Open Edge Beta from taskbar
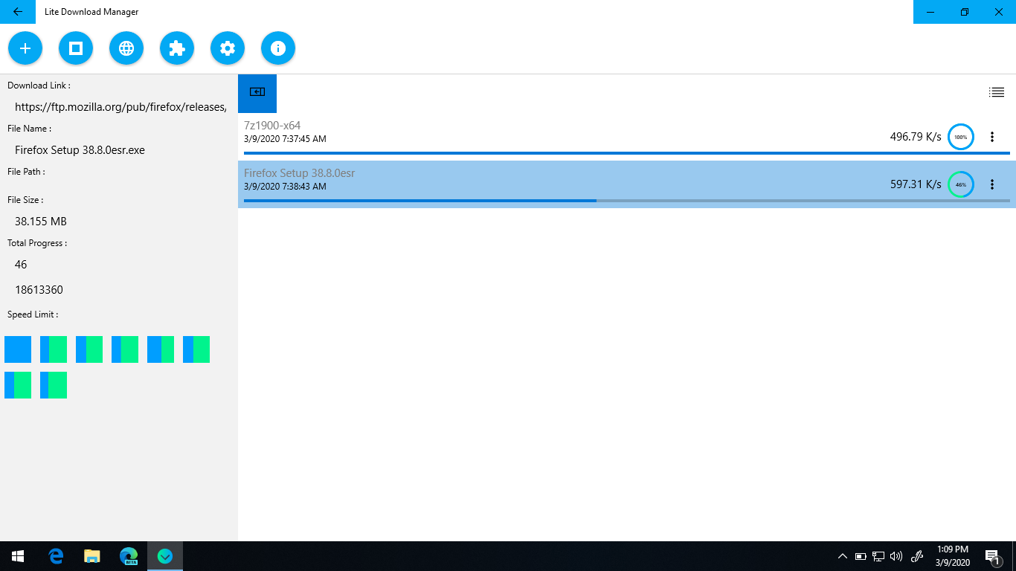Screen dimensions: 1016x571 click(x=129, y=556)
